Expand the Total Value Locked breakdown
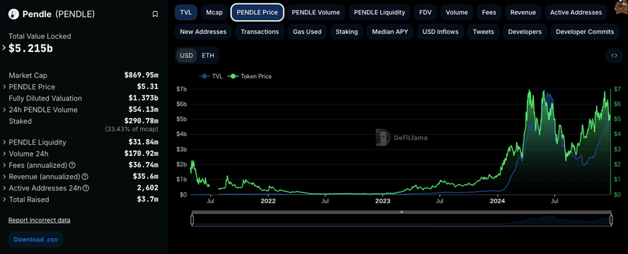Image resolution: width=628 pixels, height=254 pixels. pyautogui.click(x=4, y=48)
